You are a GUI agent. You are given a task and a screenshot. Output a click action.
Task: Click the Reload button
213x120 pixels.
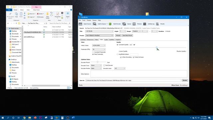[x=118, y=36]
